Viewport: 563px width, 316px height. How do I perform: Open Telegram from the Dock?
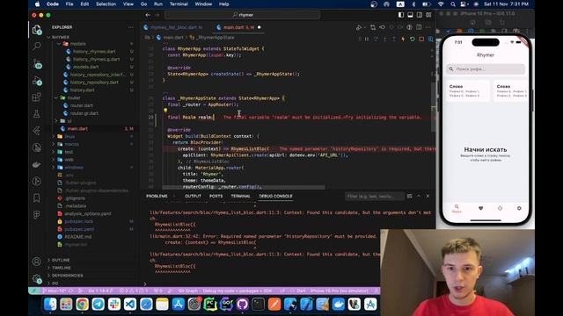pyautogui.click(x=98, y=305)
